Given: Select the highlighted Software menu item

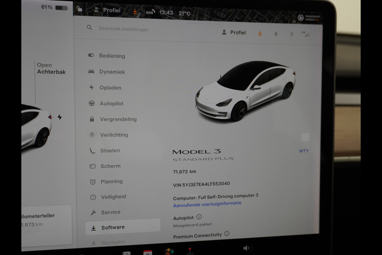Looking at the screenshot, I should coord(123,227).
